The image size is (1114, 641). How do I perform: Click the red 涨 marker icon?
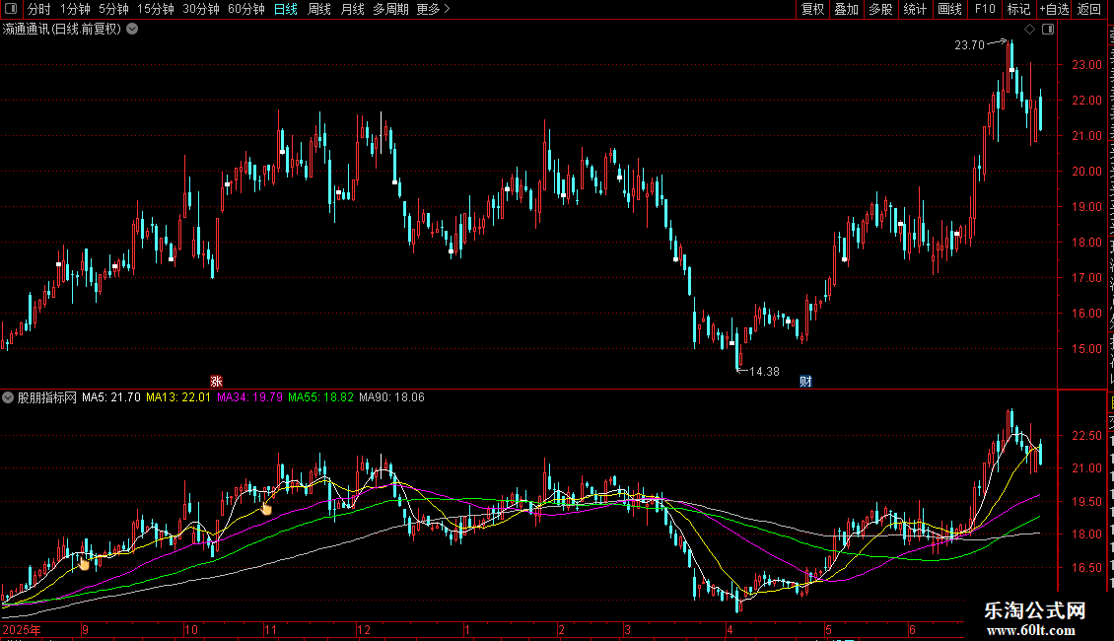click(x=216, y=382)
